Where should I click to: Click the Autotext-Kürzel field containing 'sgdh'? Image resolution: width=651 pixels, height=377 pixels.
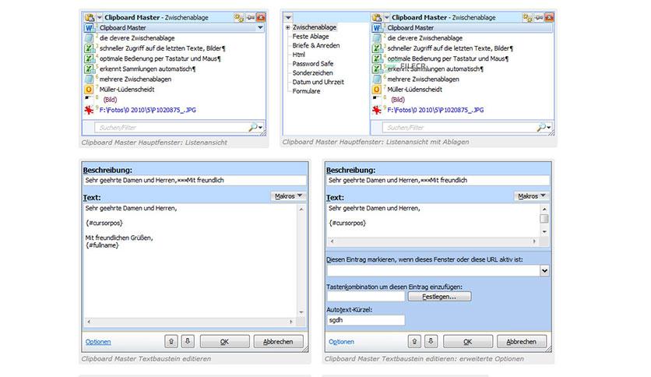[365, 320]
